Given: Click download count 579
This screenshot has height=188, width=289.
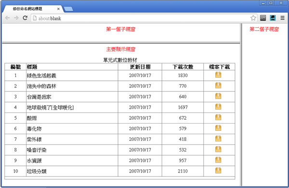Looking at the screenshot, I should tap(183, 128).
